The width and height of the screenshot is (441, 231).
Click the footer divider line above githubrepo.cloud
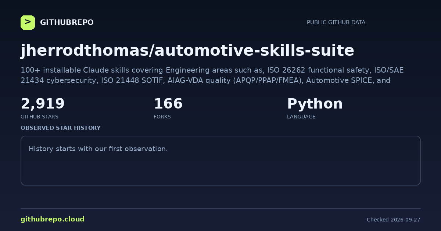pyautogui.click(x=220, y=208)
